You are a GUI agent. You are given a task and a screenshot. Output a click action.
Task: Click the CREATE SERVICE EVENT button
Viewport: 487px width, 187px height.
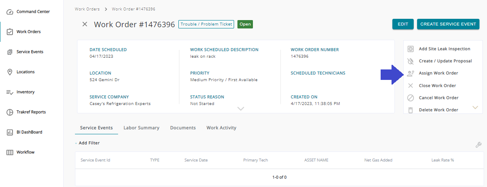pos(448,24)
